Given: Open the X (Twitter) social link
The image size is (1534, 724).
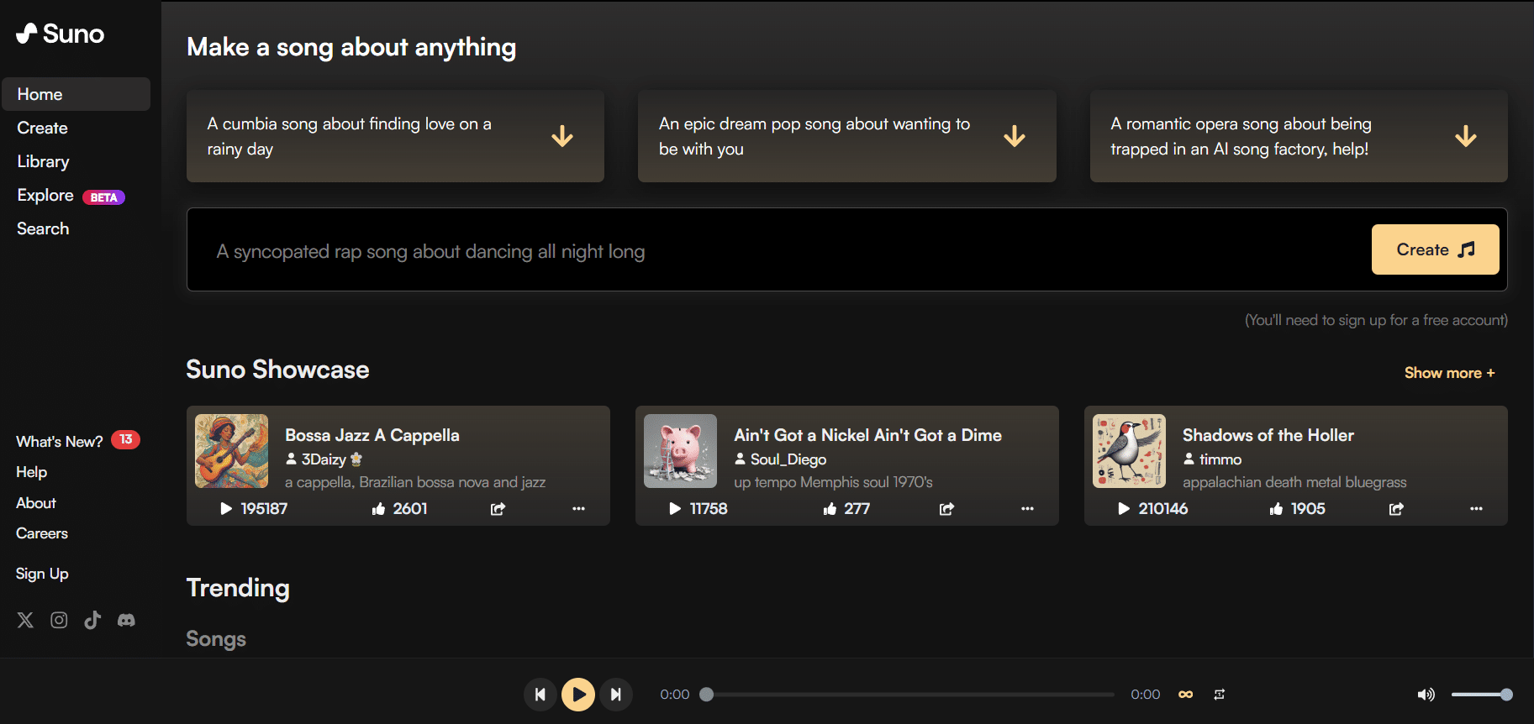Looking at the screenshot, I should (25, 620).
